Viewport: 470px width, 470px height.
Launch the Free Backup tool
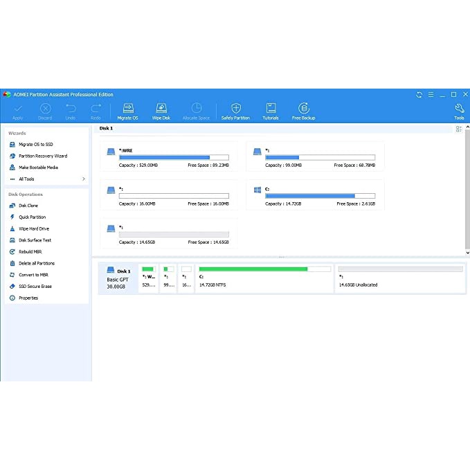303,111
